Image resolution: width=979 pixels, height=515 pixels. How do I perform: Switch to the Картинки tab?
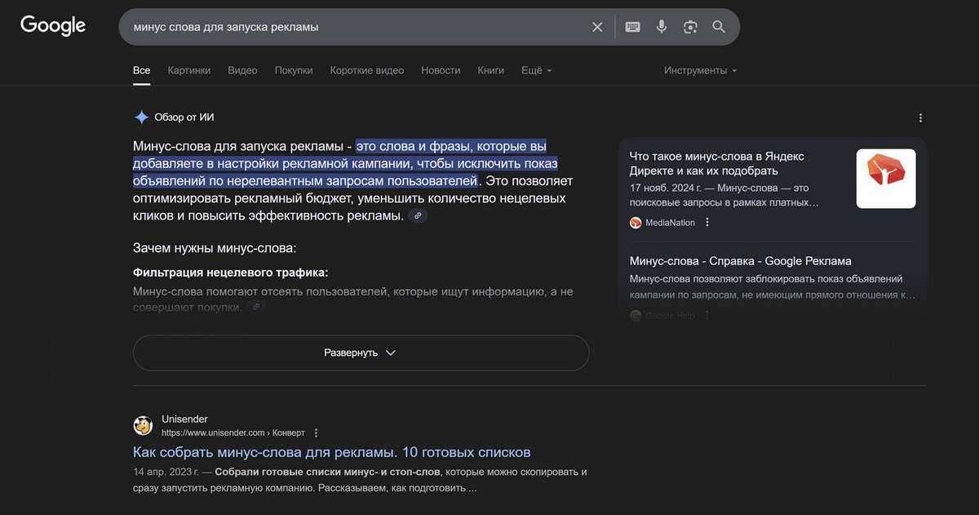pos(188,71)
